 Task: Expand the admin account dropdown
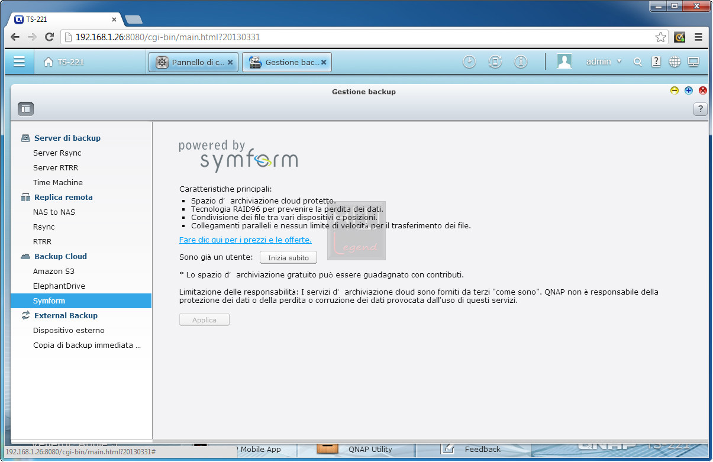[604, 62]
